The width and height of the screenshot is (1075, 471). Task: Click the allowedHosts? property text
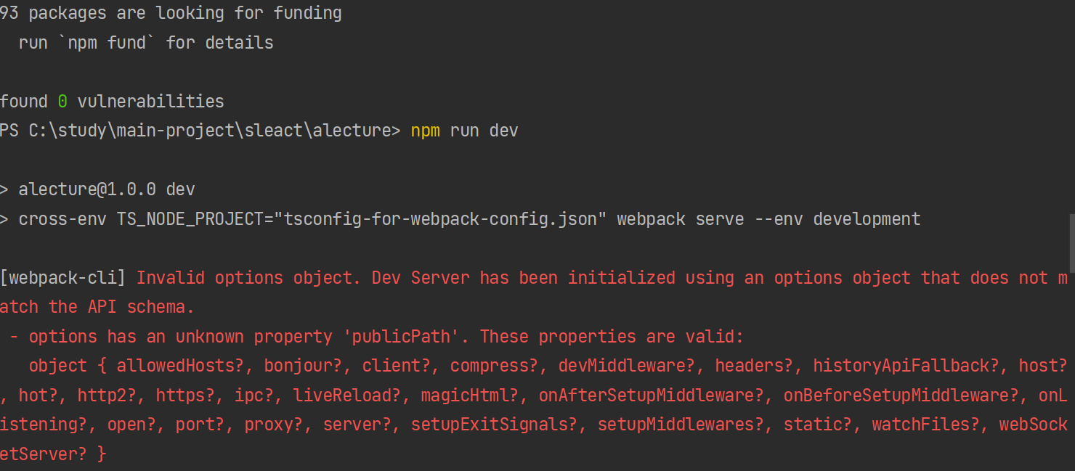pyautogui.click(x=179, y=365)
